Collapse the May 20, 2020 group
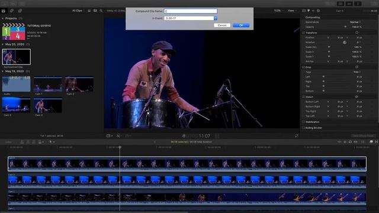 2,44
